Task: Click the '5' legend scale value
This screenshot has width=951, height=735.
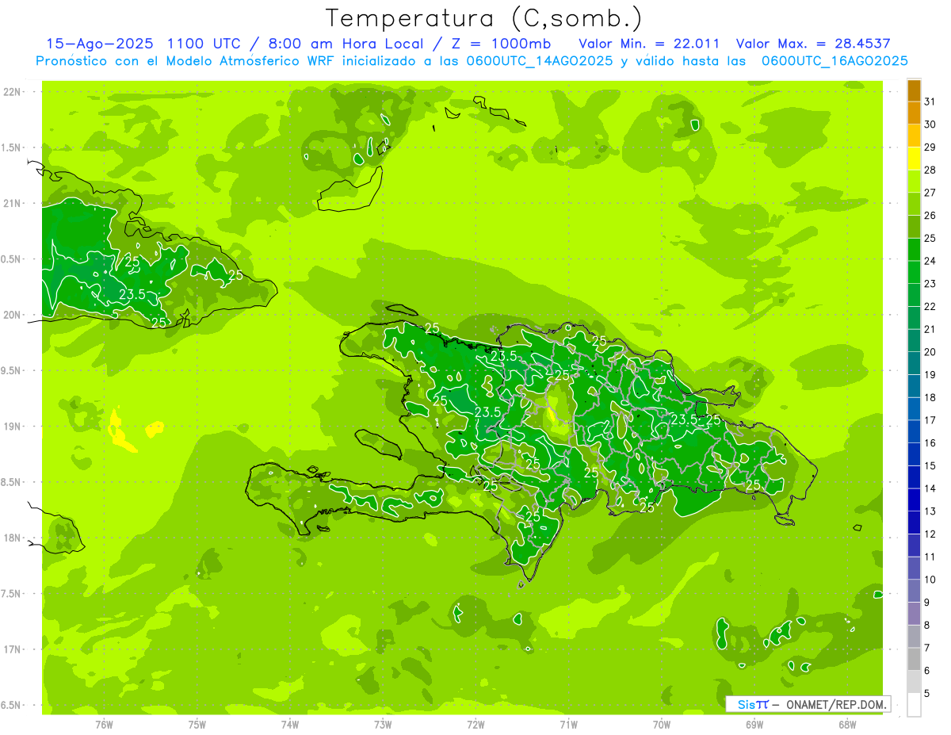Action: click(927, 693)
